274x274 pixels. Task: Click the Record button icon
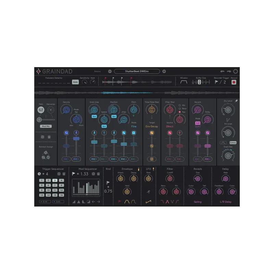click(x=234, y=82)
